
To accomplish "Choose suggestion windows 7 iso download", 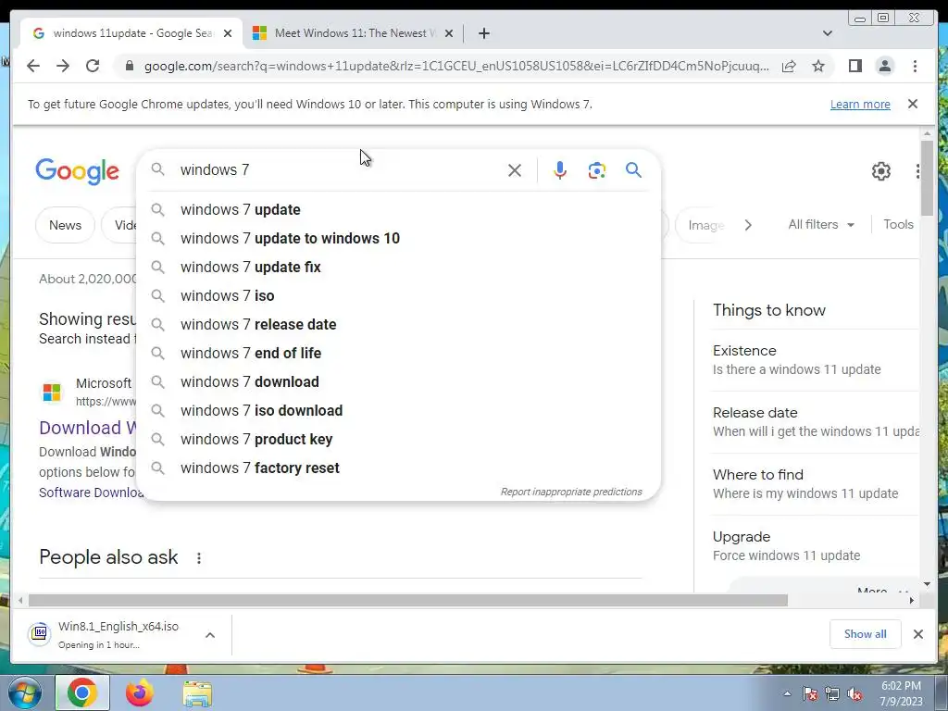I will pos(399,410).
